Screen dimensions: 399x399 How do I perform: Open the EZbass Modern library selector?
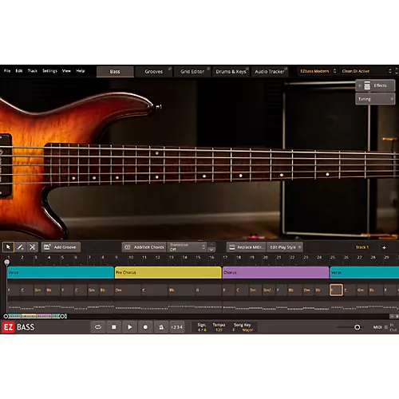coord(318,71)
